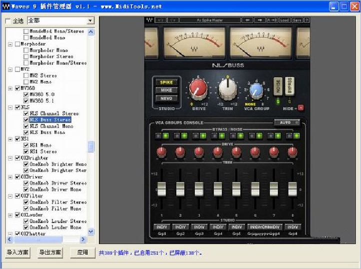Click the 应用 apply button

point(82,252)
